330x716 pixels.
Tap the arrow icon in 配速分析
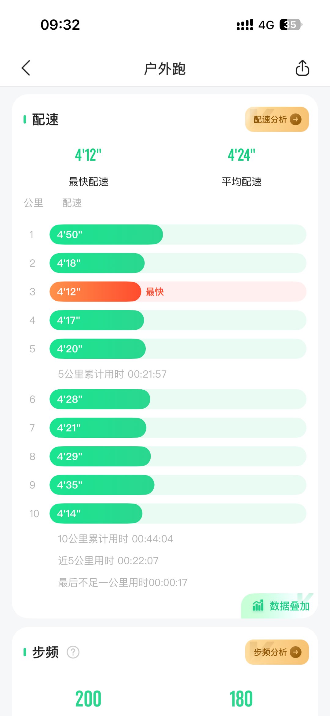coord(295,120)
